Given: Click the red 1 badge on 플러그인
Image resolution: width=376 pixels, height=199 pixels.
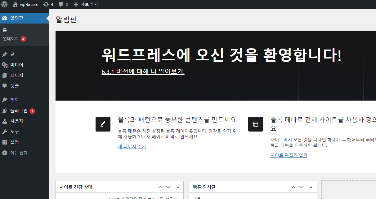Looking at the screenshot, I should click(32, 111).
